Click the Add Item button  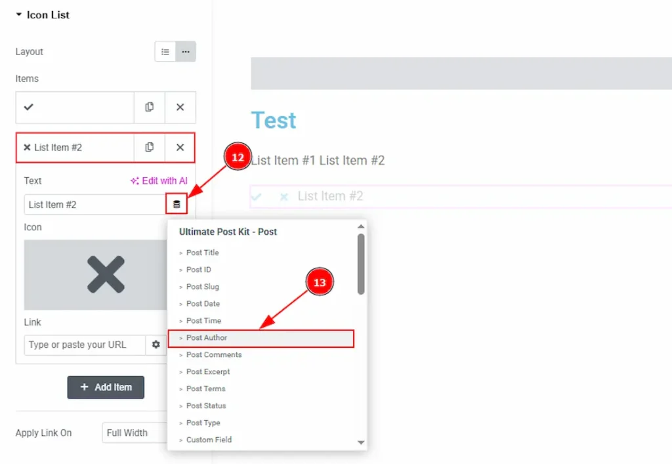pyautogui.click(x=106, y=387)
